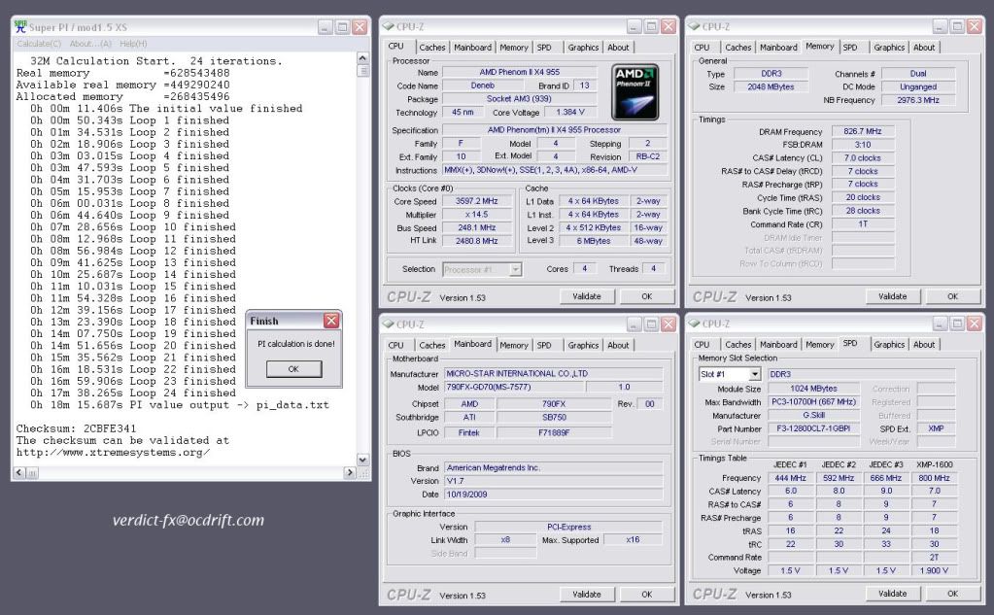Open the Slot #1 memory slot dropdown
Screen dimensions: 994x615
(754, 374)
